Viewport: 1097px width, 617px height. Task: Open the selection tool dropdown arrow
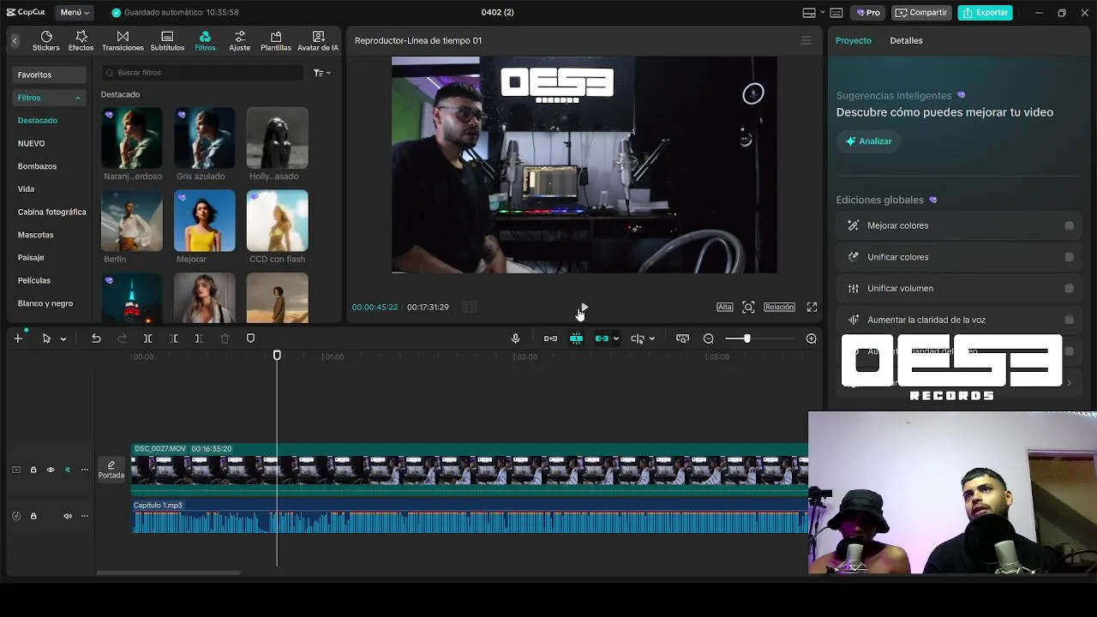coord(63,339)
